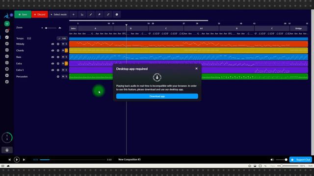Open Melody track settings gear
This screenshot has width=314, height=176.
(58, 44)
